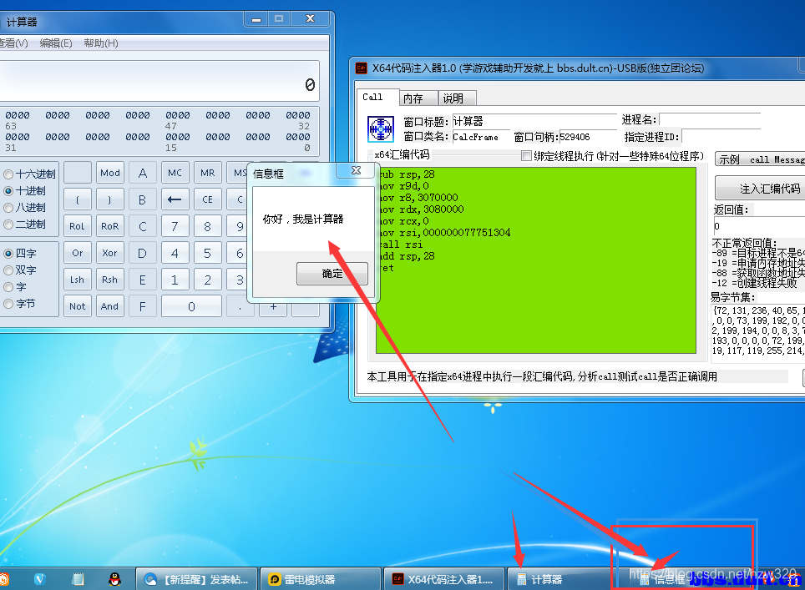Click the QQ penguin icon in taskbar

(x=115, y=580)
